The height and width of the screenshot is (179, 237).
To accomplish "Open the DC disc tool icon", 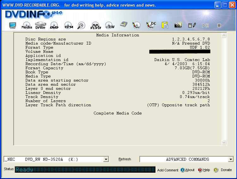I will (151, 25).
